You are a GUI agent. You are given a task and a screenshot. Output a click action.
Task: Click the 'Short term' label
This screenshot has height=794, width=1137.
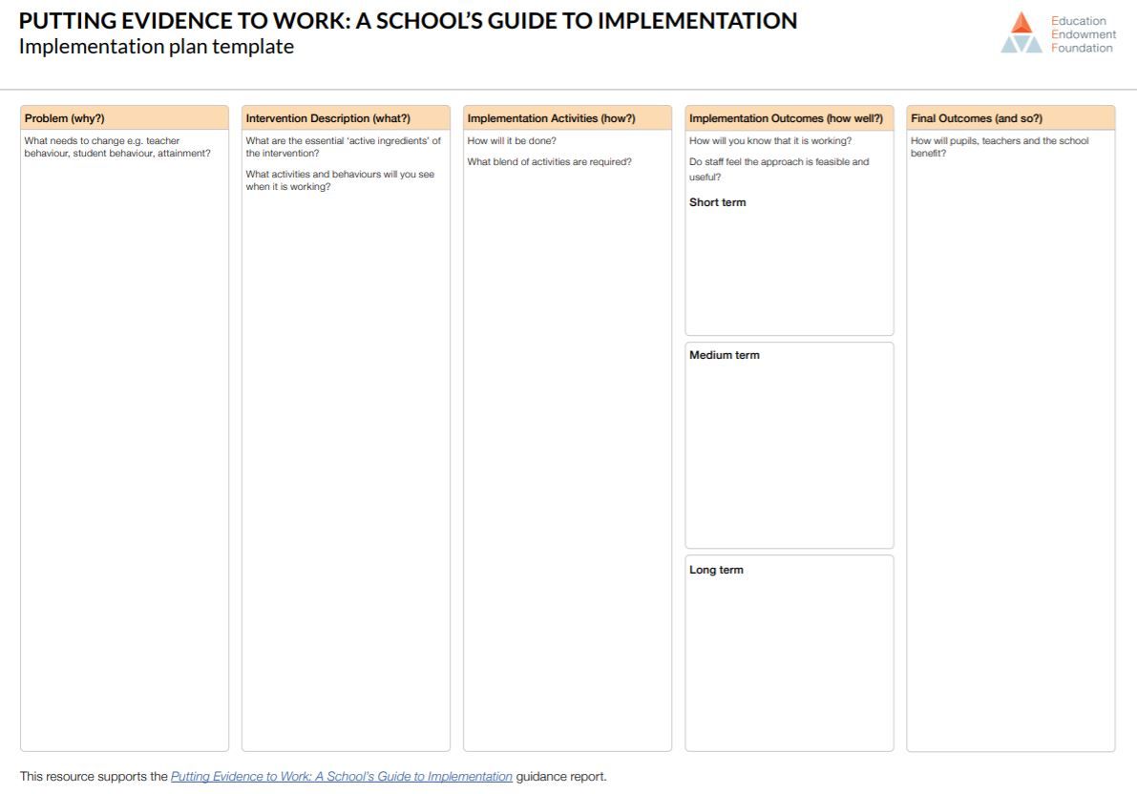pos(717,201)
